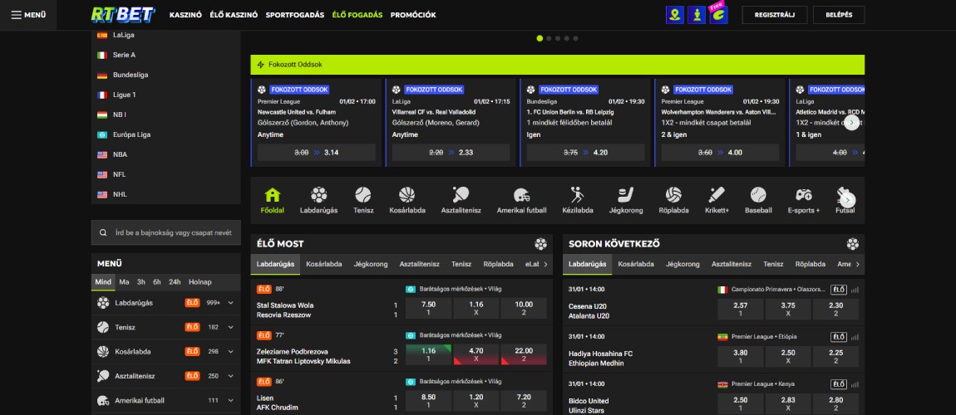Viewport: 956px width, 415px height.
Task: Select the 3h time filter
Action: (140, 282)
